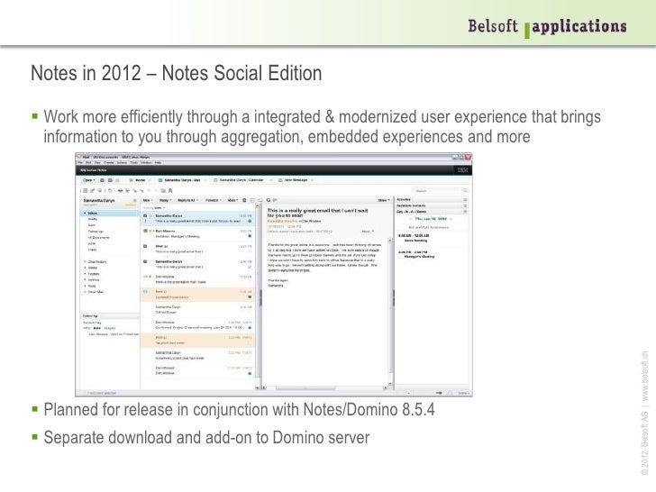This screenshot has height=492, width=656.
Task: Click the trash icon in mail toolbar
Action: (x=245, y=200)
